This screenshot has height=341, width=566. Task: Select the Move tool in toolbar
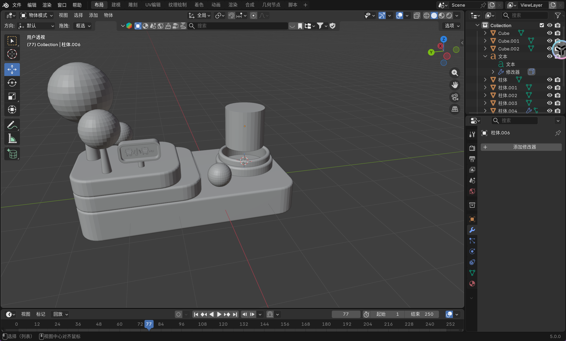click(12, 70)
